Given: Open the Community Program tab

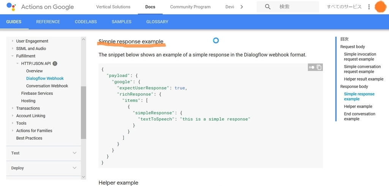Looking at the screenshot, I should pyautogui.click(x=190, y=7).
